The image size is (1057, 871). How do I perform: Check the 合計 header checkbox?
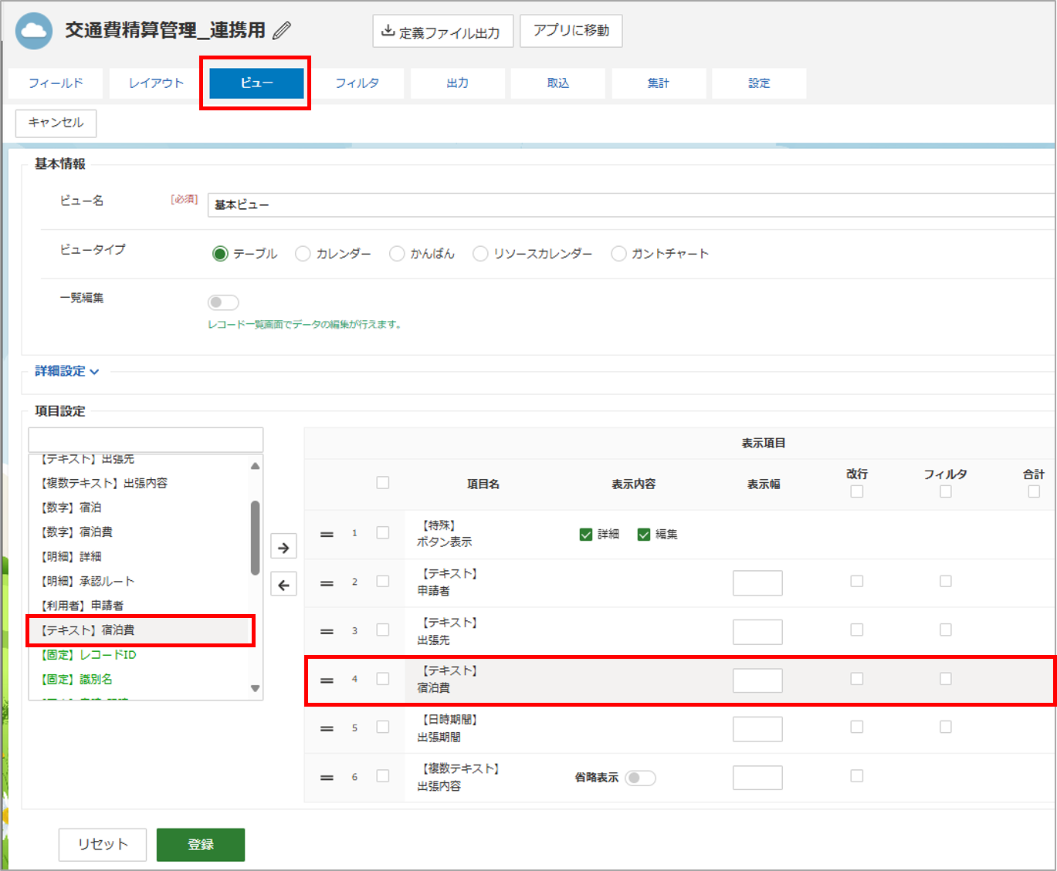click(x=1035, y=491)
